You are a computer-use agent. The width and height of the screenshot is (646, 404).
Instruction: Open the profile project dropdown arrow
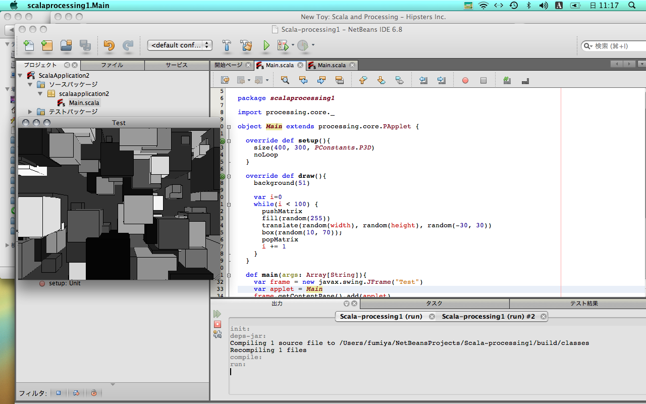coord(313,45)
